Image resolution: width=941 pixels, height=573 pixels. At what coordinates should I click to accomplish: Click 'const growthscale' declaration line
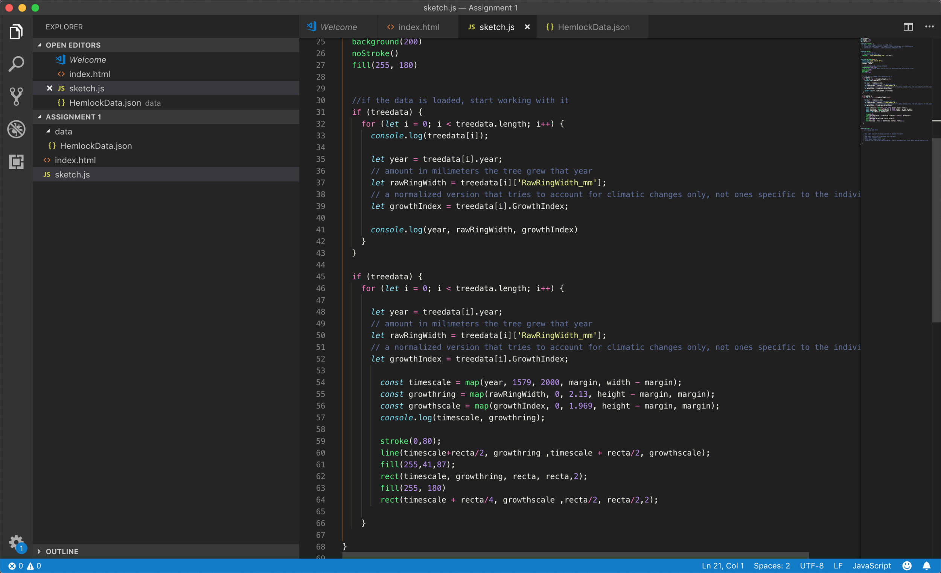pyautogui.click(x=549, y=406)
